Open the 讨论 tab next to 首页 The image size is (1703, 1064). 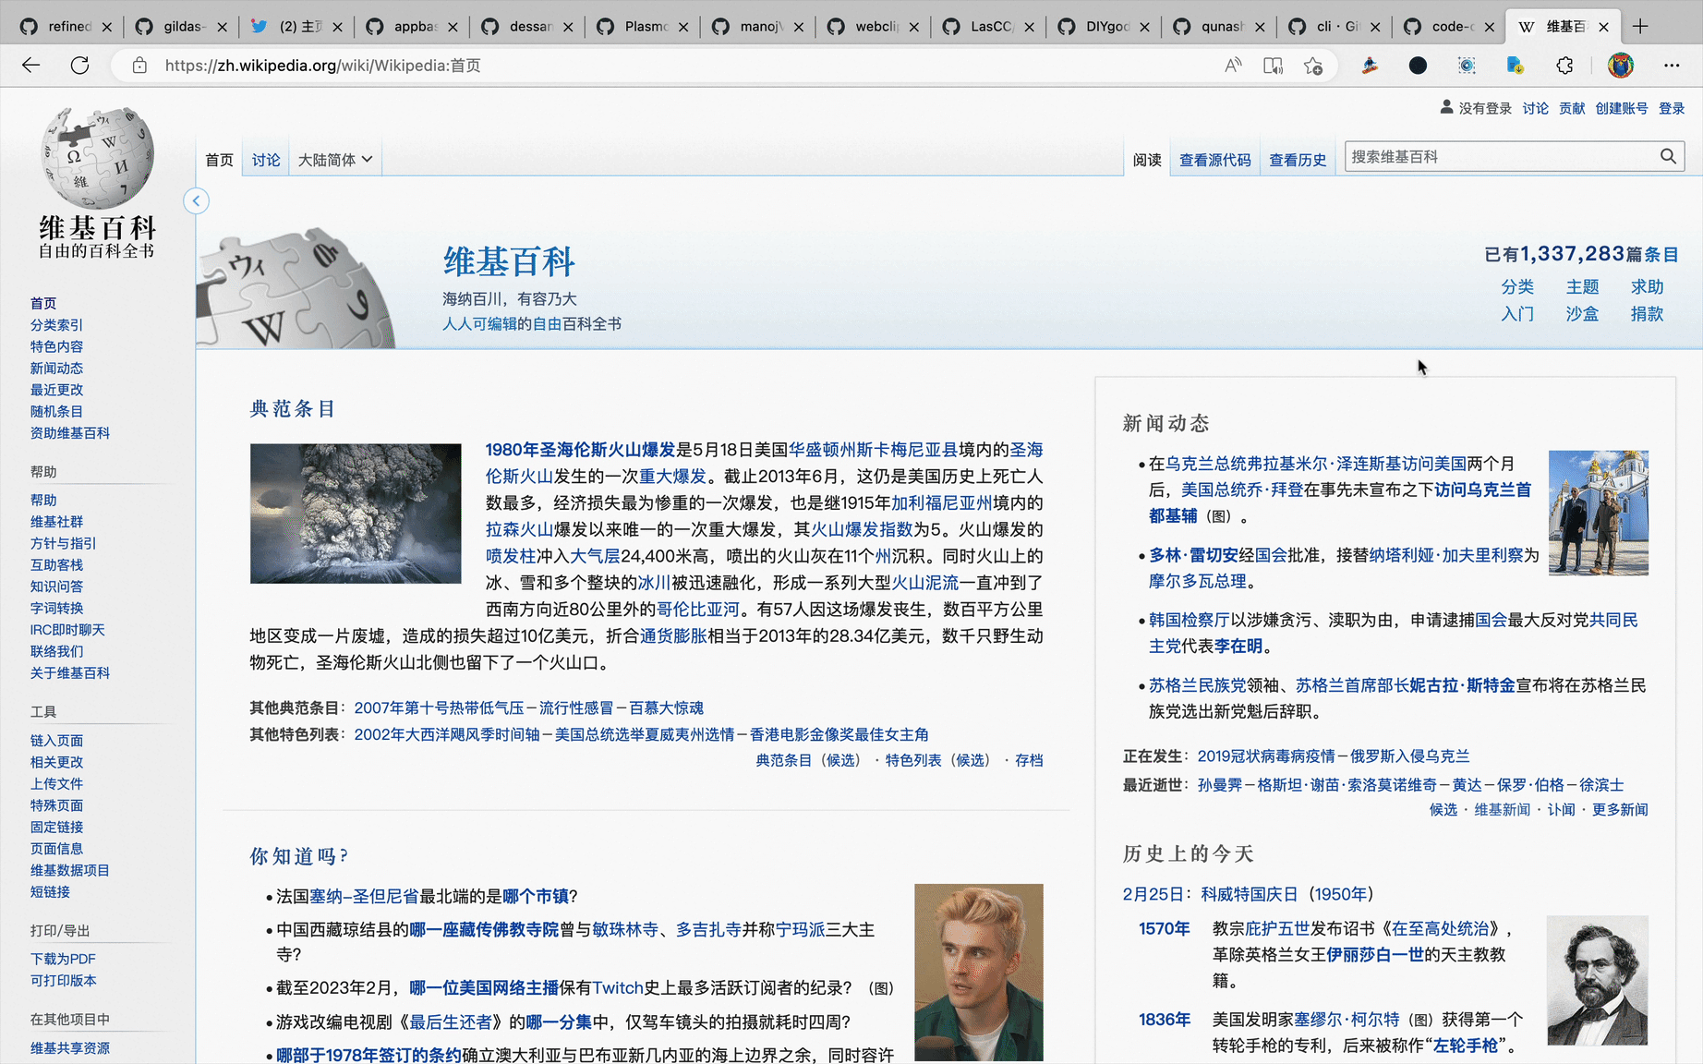266,160
